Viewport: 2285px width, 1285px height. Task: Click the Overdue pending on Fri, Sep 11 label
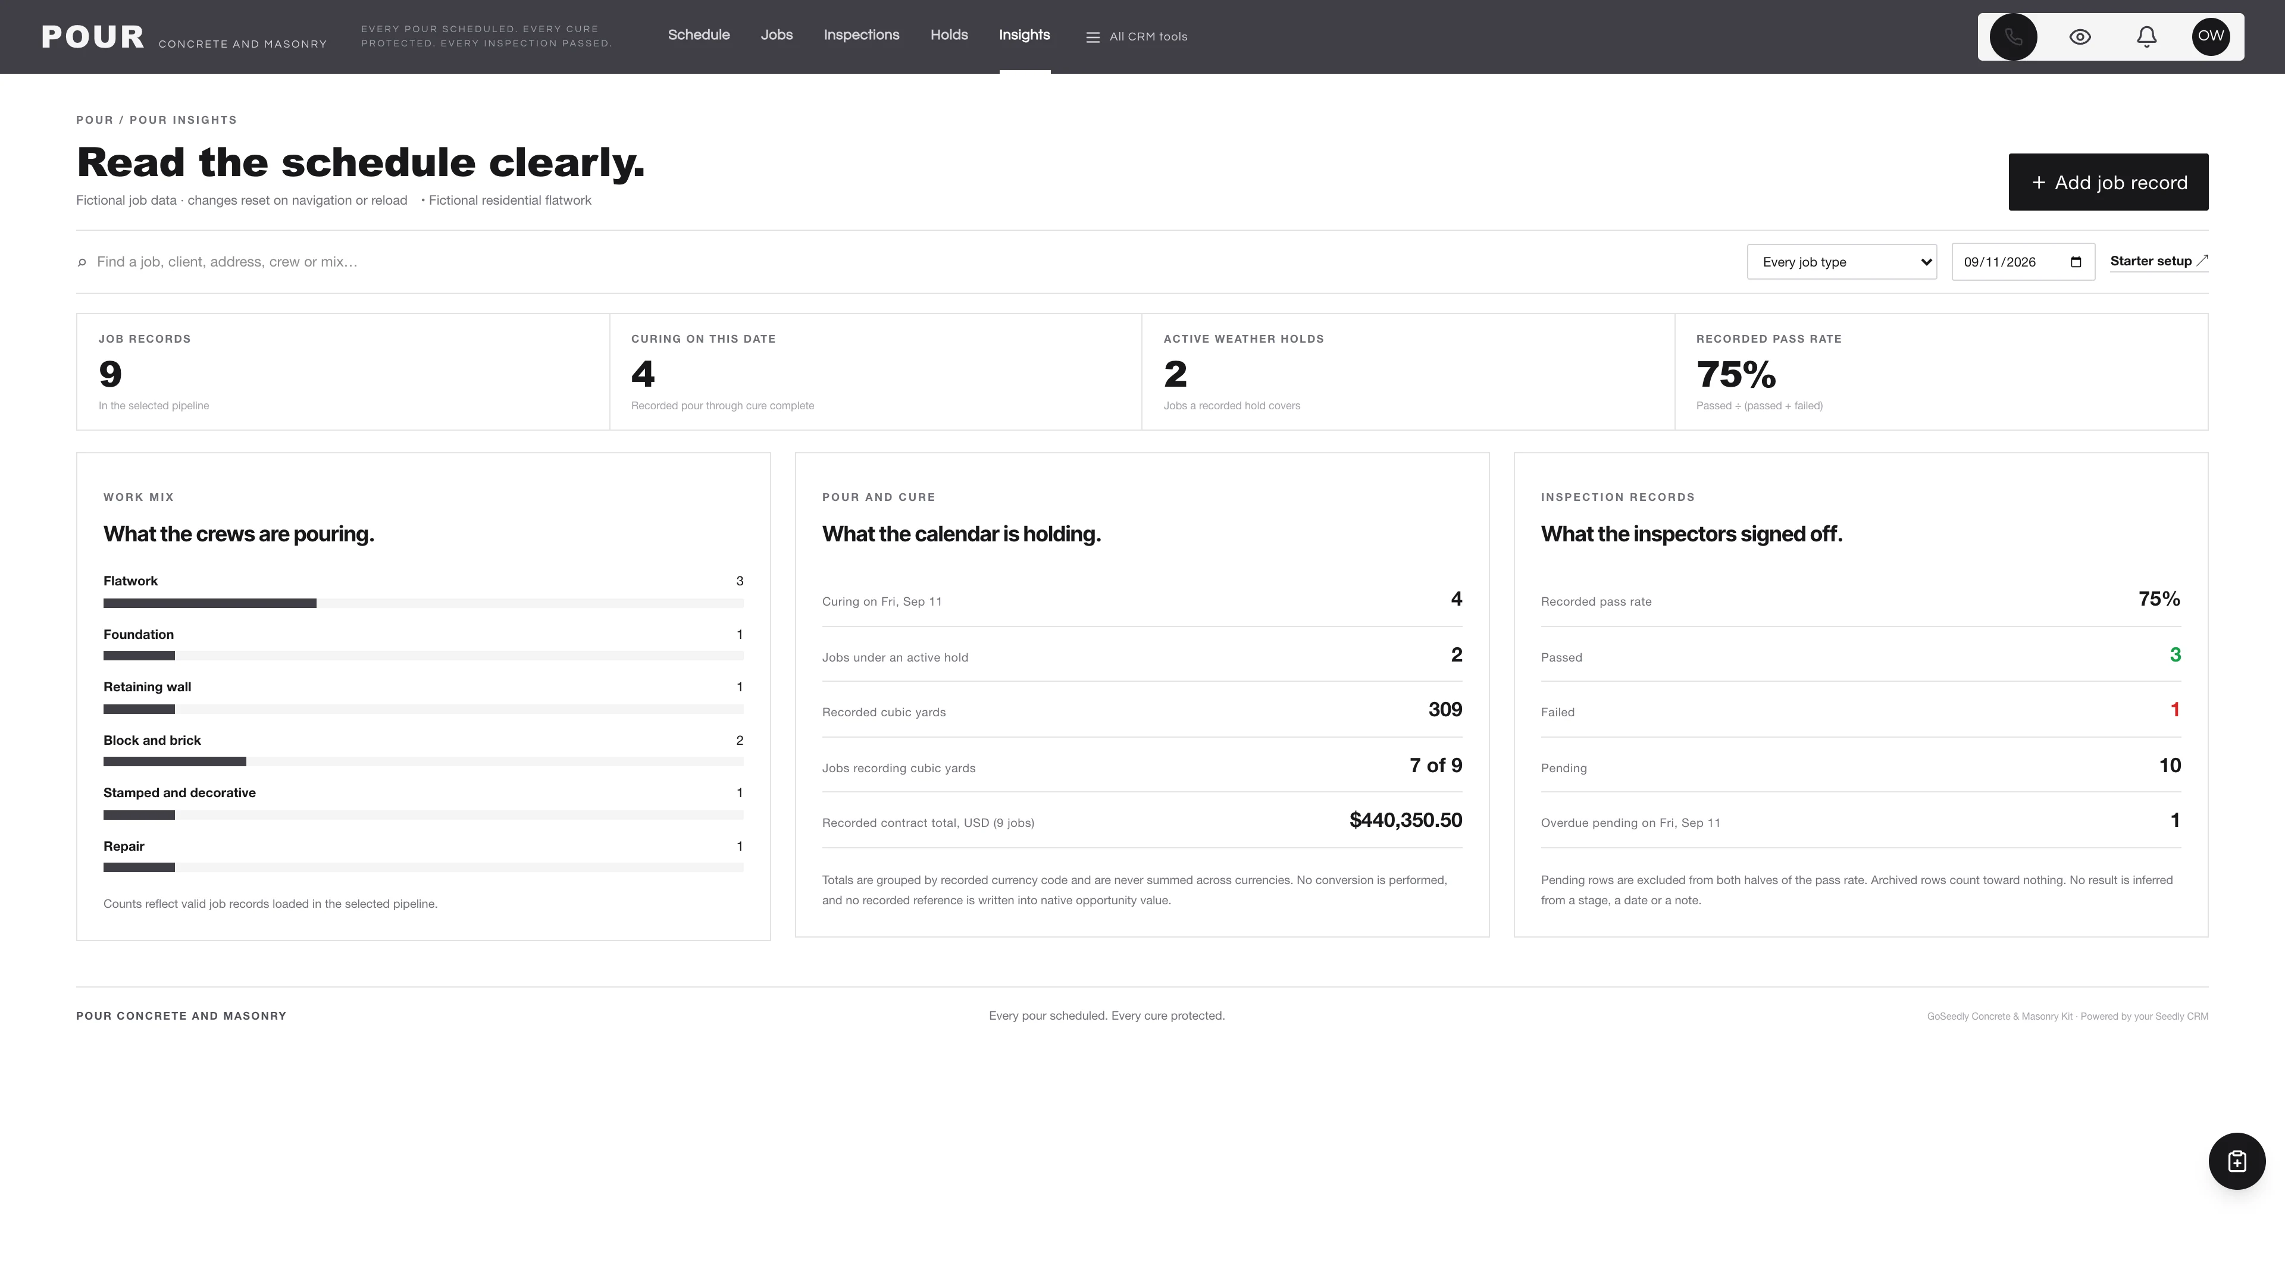[x=1629, y=823]
